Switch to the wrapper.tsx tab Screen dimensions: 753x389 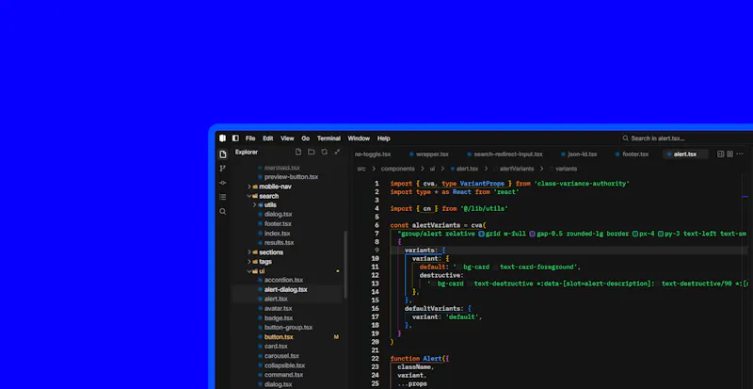point(429,154)
